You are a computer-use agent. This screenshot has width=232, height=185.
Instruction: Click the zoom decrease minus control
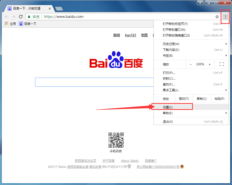click(x=191, y=64)
